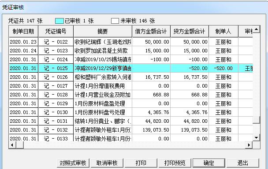Click the 制单日期 column header
This screenshot has height=169, width=268.
(x=23, y=31)
